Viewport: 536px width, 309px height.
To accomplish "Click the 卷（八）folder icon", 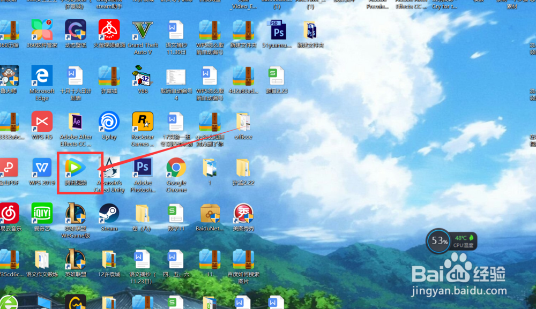I will coord(143,213).
